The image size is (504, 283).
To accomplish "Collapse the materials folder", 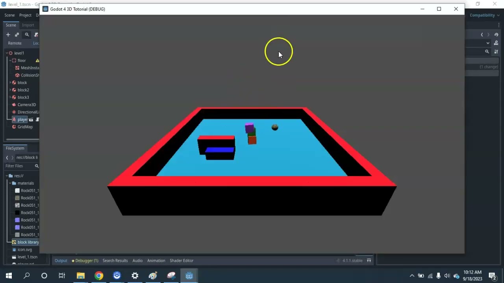I will coord(10,183).
